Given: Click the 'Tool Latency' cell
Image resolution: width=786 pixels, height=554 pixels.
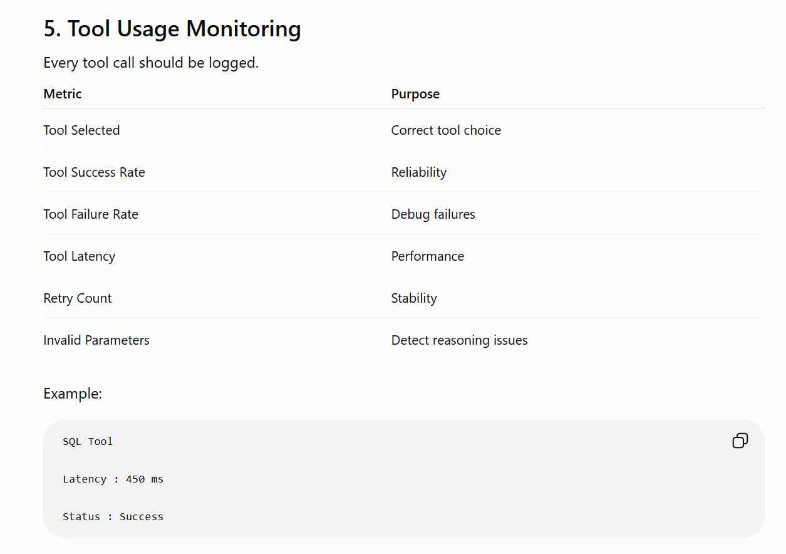Looking at the screenshot, I should tap(80, 256).
